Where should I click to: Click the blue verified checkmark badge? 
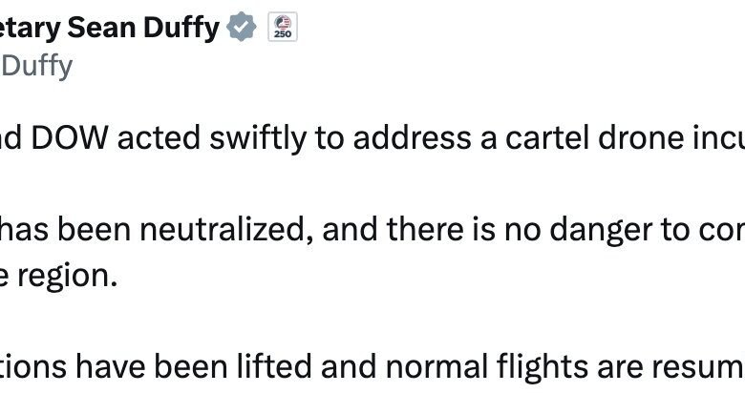242,29
